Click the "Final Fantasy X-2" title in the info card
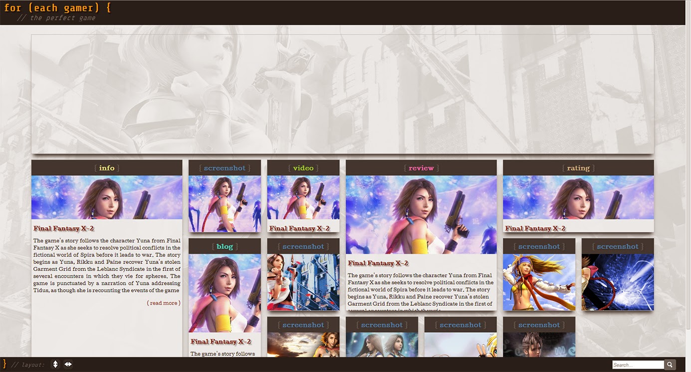691x372 pixels. 64,229
